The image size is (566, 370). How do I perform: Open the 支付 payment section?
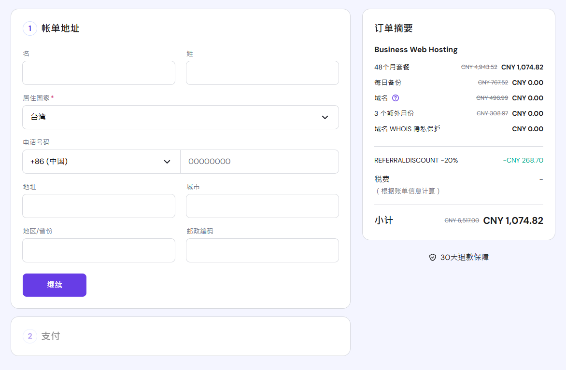click(x=51, y=336)
